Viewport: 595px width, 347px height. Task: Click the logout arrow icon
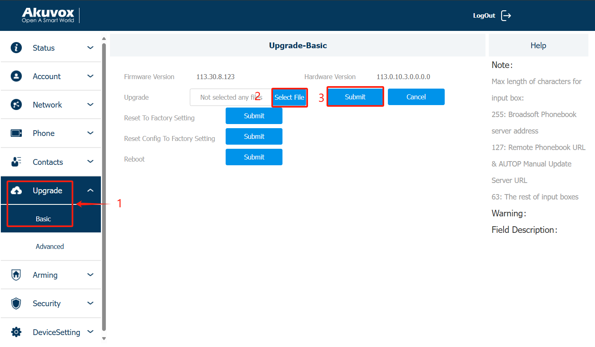tap(506, 16)
